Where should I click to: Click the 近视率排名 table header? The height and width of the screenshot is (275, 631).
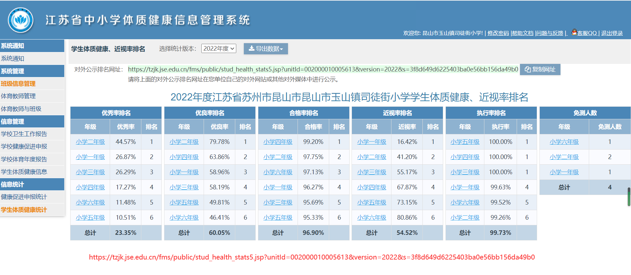pyautogui.click(x=397, y=113)
